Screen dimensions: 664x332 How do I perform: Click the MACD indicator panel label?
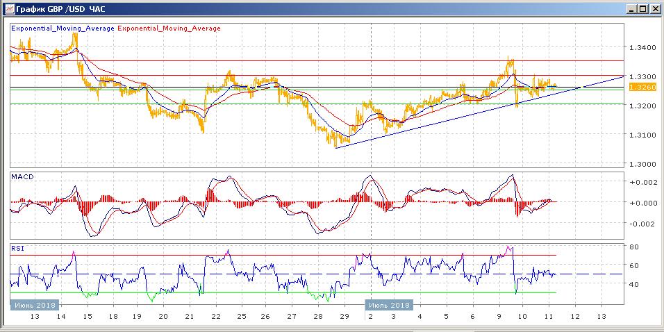click(x=22, y=177)
